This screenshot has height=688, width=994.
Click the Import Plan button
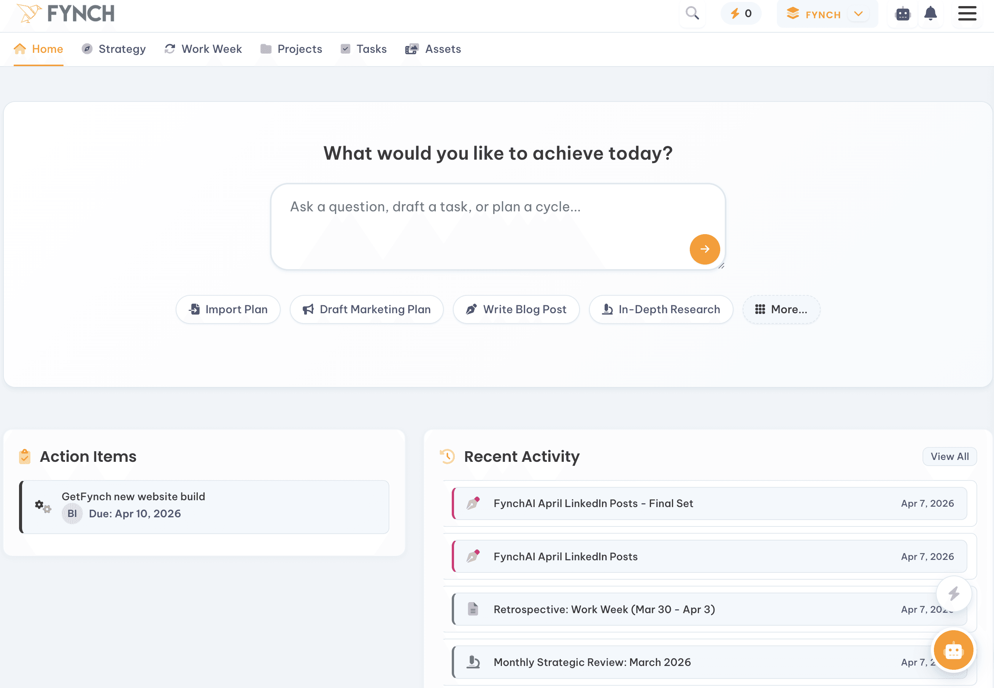[228, 309]
